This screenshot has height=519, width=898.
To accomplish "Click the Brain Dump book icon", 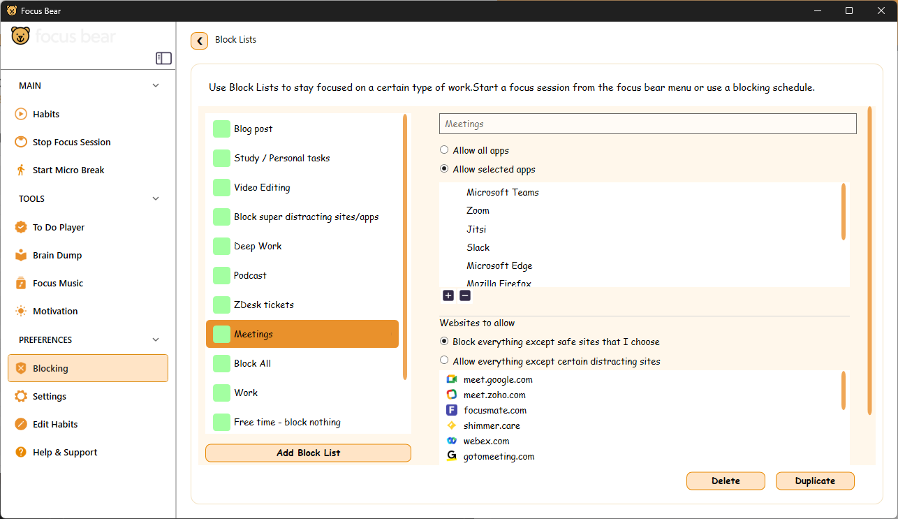I will [21, 255].
